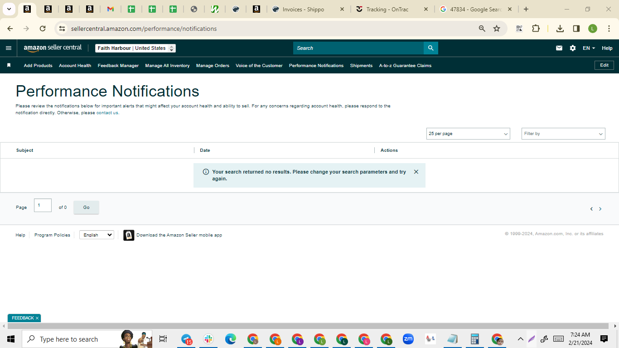Image resolution: width=619 pixels, height=348 pixels.
Task: Open the Chrome three-dot menu
Action: pyautogui.click(x=609, y=29)
